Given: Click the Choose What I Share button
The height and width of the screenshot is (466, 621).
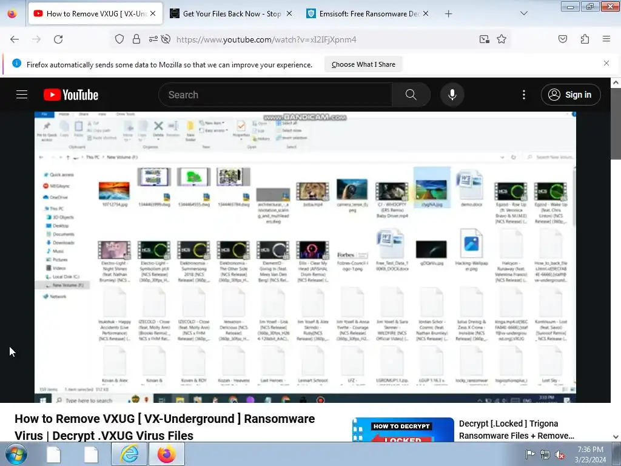Looking at the screenshot, I should [363, 64].
